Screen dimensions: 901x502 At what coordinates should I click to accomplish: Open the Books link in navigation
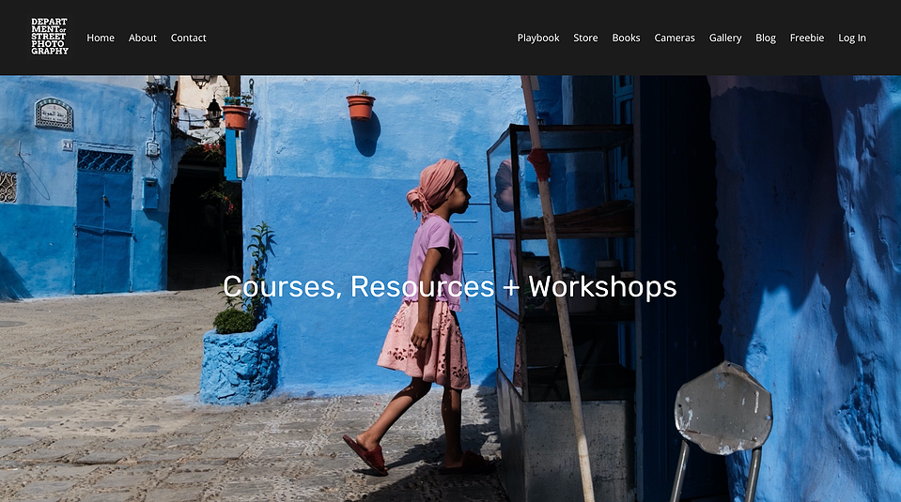point(626,38)
